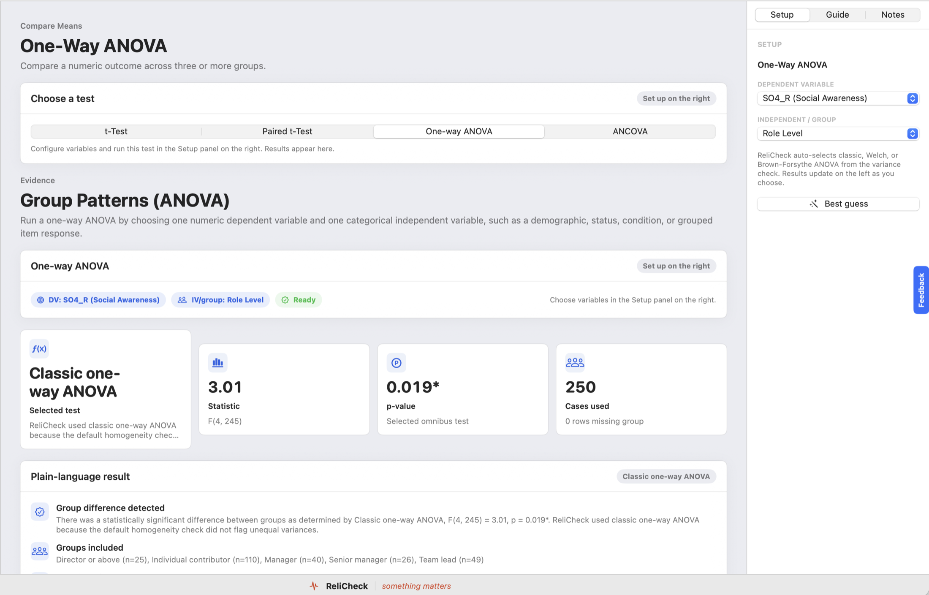Click 'Set up on the right' in One-way ANOVA card
The width and height of the screenshot is (929, 595).
tap(676, 266)
